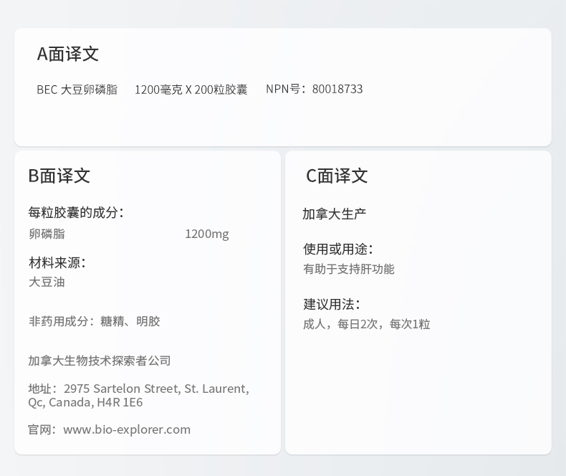Click the A面译文 heading
This screenshot has width=566, height=476.
coord(68,54)
